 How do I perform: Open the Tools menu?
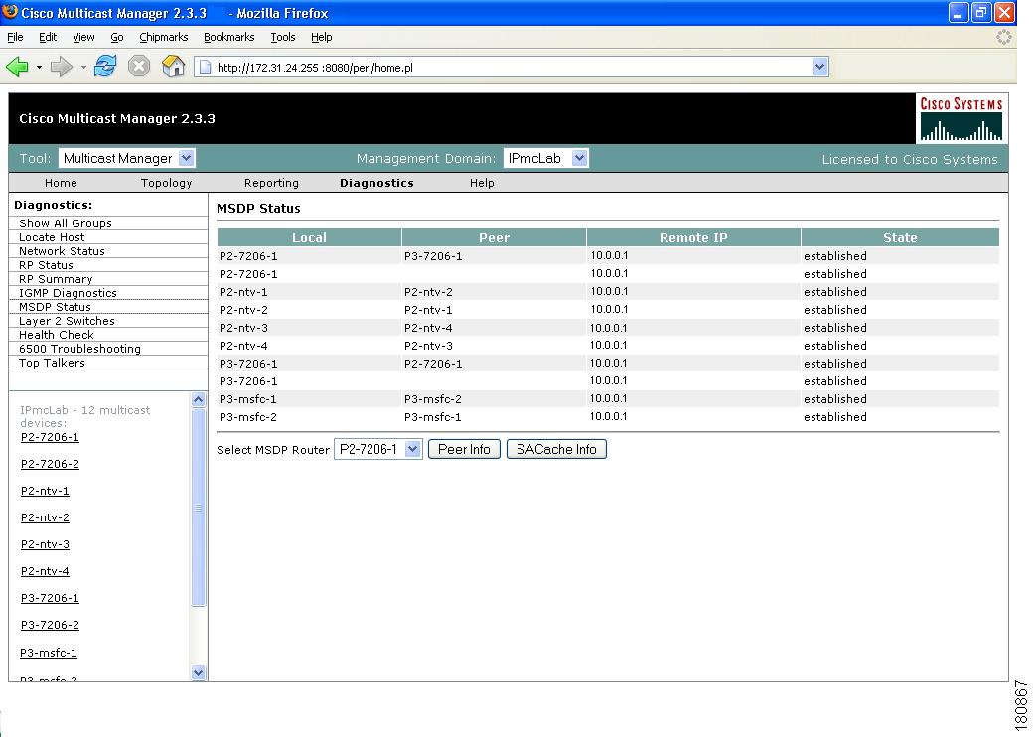(x=283, y=37)
